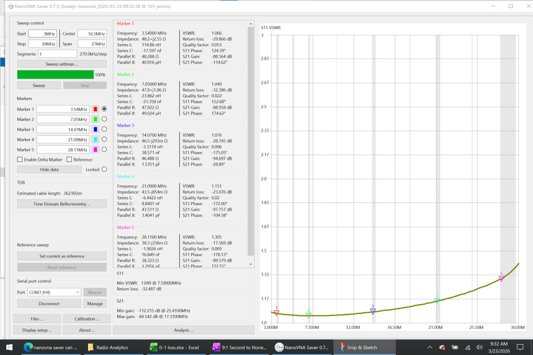Image resolution: width=533 pixels, height=355 pixels.
Task: Enable the Delta Marker checkbox
Action: (20, 159)
